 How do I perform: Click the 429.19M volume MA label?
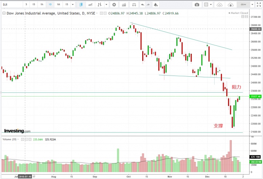tap(255, 157)
